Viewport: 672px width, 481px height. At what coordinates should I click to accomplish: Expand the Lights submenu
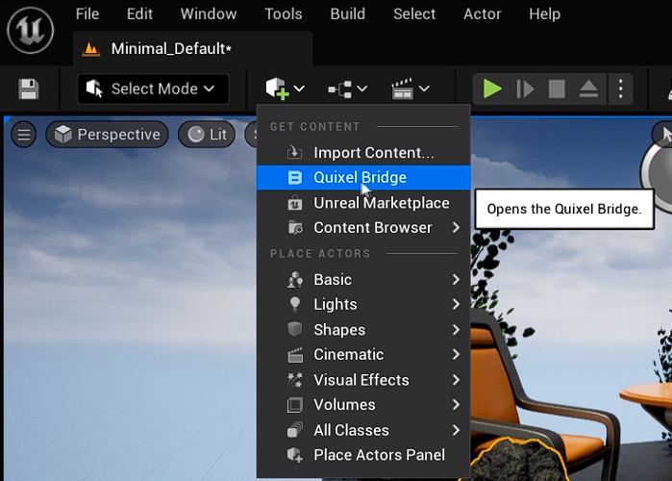pos(363,304)
